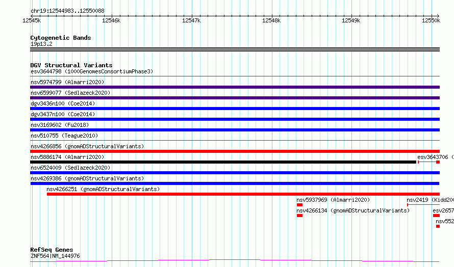Open the dgv3436n100 (Coe2014) label
The height and width of the screenshot is (267, 454).
(x=63, y=103)
